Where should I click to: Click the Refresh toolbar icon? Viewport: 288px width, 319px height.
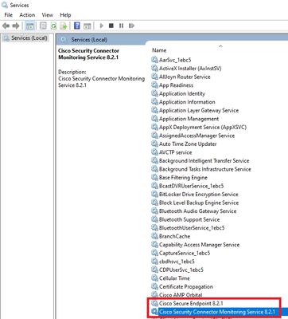pyautogui.click(x=53, y=26)
